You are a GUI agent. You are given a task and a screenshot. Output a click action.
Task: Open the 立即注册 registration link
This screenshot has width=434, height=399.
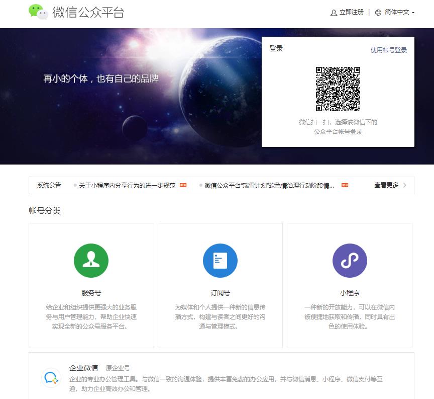[352, 12]
